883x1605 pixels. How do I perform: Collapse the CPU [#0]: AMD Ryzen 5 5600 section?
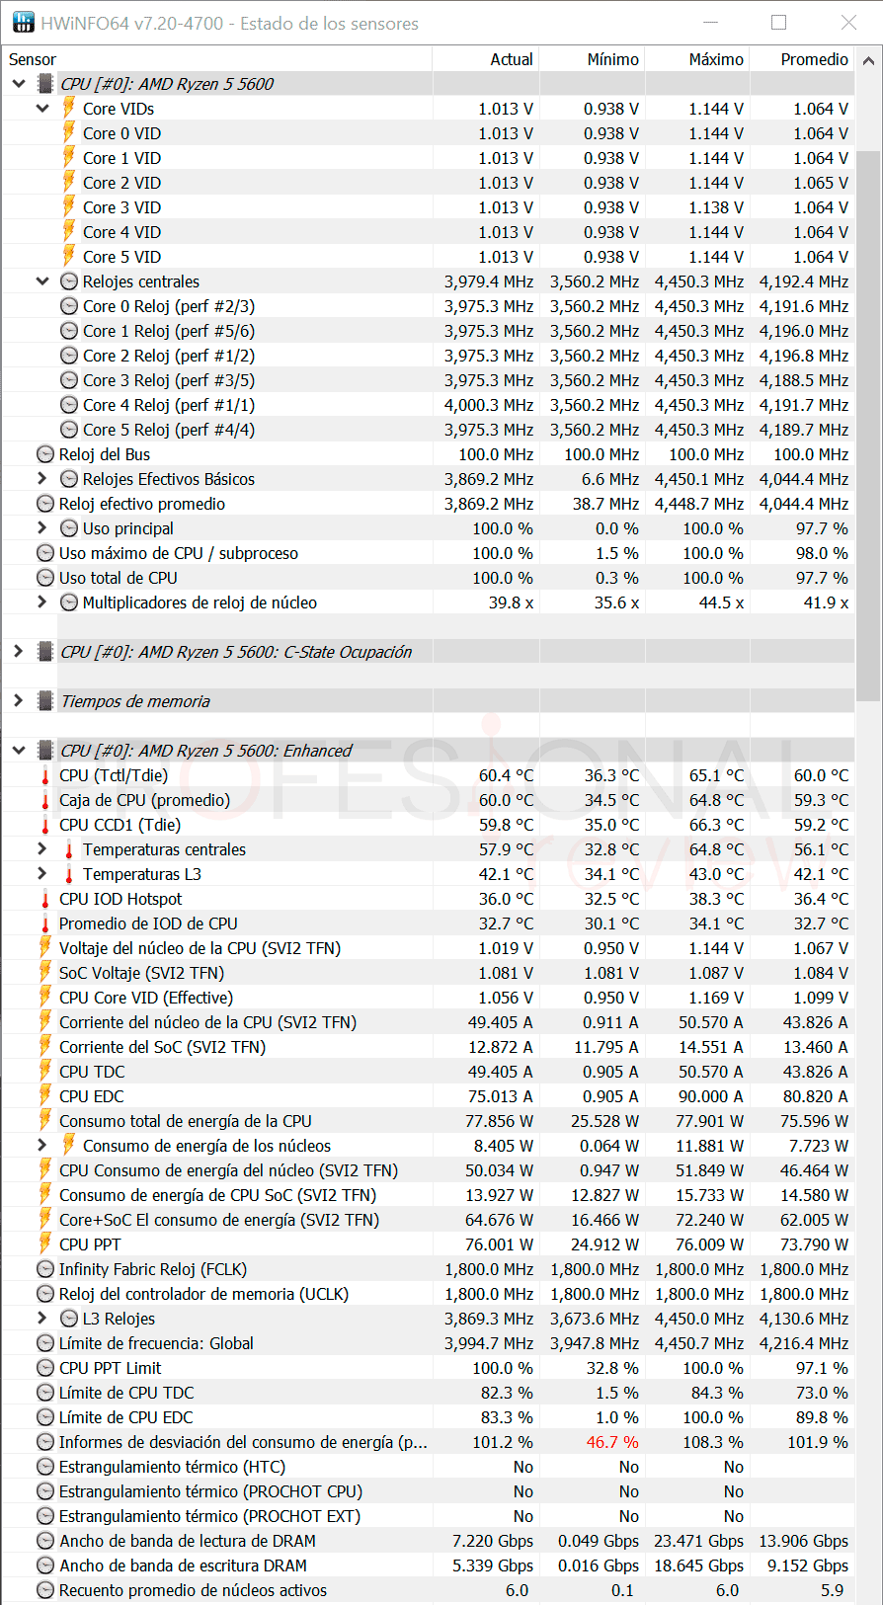pyautogui.click(x=19, y=84)
